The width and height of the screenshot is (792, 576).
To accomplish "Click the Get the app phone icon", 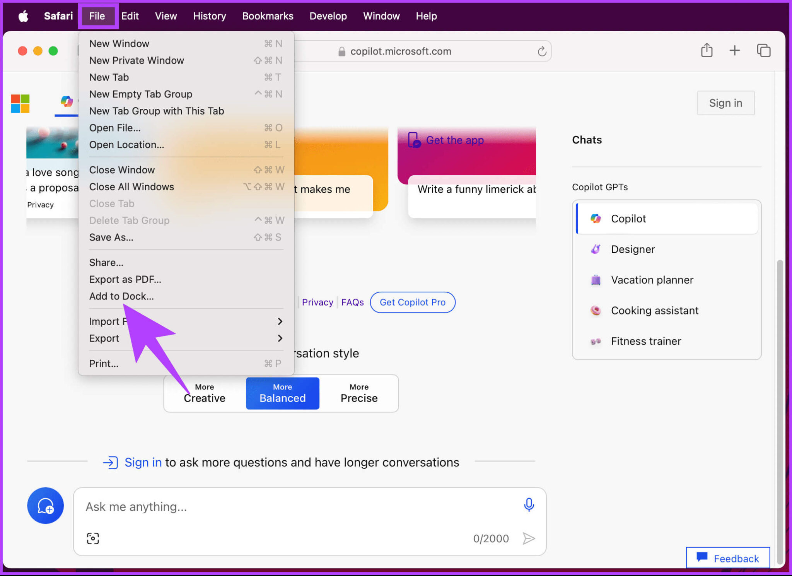I will coord(414,140).
